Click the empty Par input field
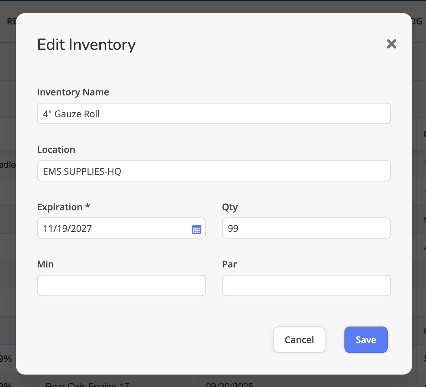 tap(306, 286)
